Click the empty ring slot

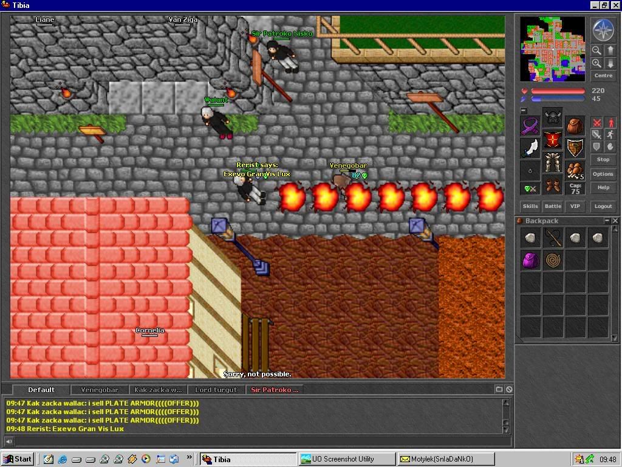tap(530, 171)
